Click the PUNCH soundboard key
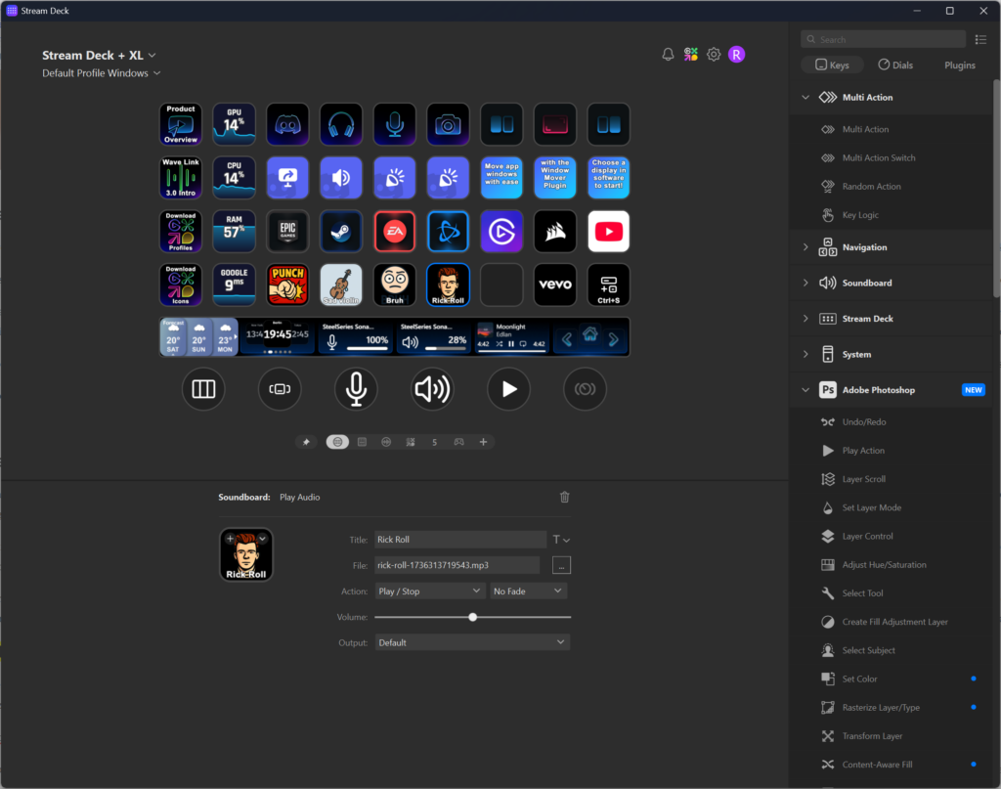1001x789 pixels. click(287, 285)
